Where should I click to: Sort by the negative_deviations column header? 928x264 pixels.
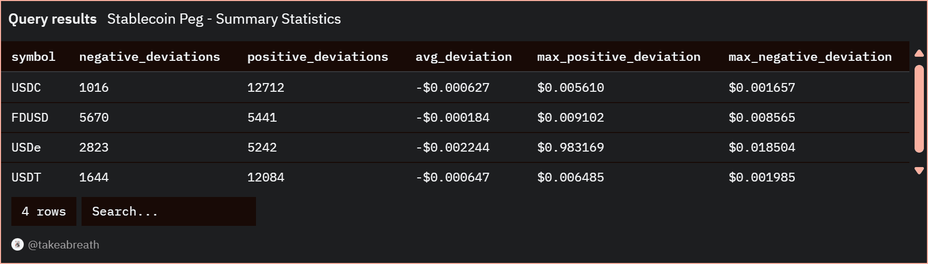150,57
